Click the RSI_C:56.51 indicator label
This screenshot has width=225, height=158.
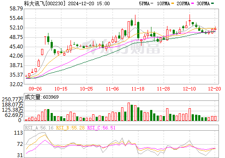pyautogui.click(x=101, y=128)
